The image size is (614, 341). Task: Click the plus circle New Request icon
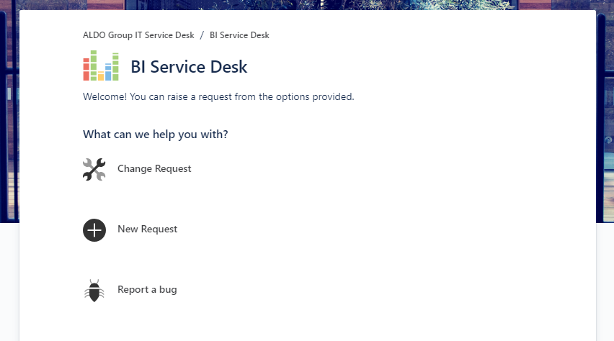click(x=94, y=230)
